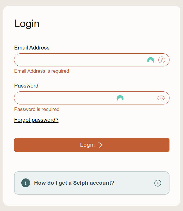The image size is (183, 211).
Task: Click the word "Login" on the orange button
Action: click(x=87, y=145)
